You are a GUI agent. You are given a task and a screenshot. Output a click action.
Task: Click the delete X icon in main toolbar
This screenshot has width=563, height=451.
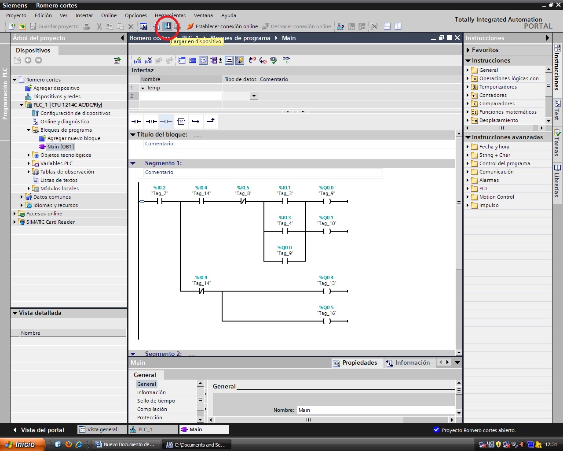131,26
